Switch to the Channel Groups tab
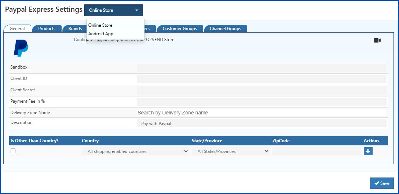 click(x=226, y=29)
